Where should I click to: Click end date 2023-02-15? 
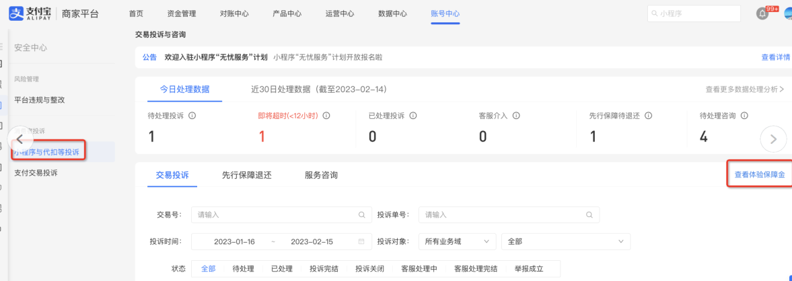pyautogui.click(x=312, y=241)
